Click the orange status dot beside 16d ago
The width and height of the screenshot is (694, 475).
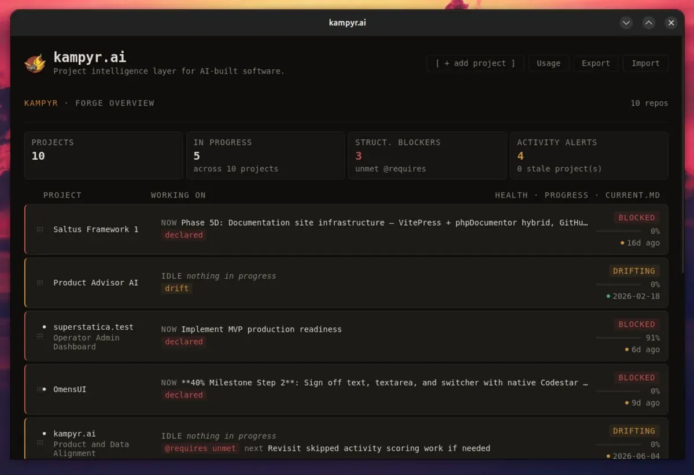(x=622, y=243)
